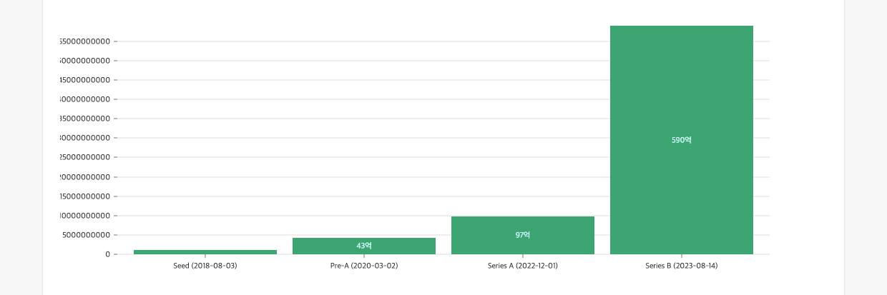
Task: Click the Seed (2018-08-03) bar
Action: tap(205, 251)
